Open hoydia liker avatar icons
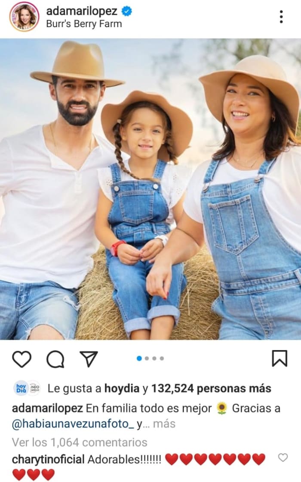Viewport: 301px width, 482px height. [27, 388]
